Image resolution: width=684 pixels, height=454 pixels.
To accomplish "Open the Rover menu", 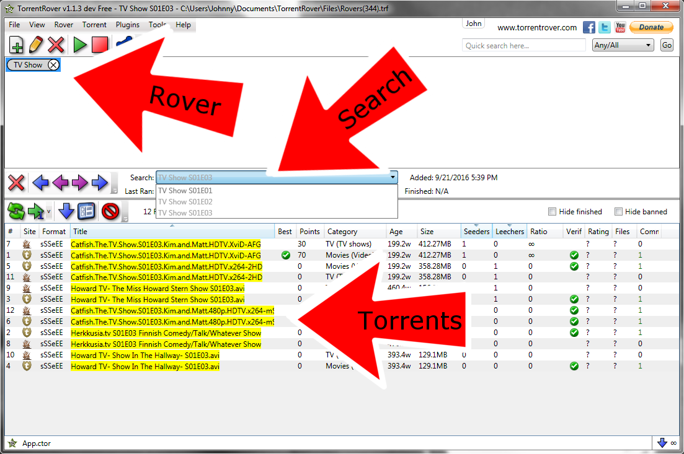I will 64,25.
